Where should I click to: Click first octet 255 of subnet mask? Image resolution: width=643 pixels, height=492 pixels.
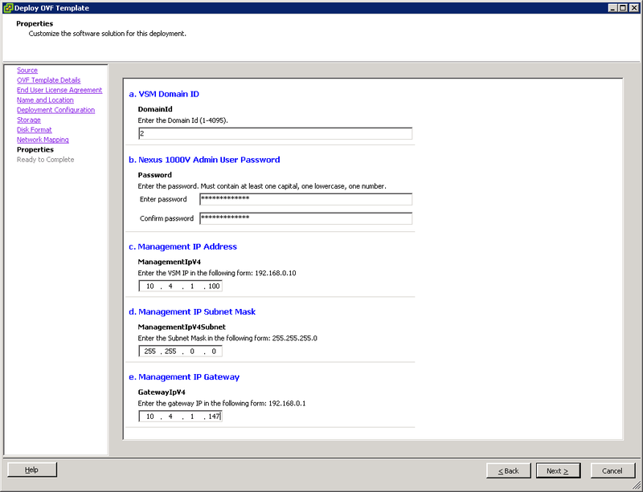(x=150, y=351)
